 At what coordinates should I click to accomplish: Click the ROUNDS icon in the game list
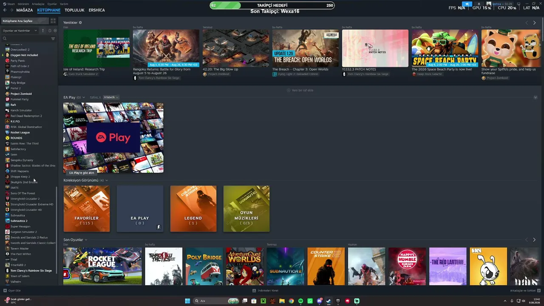click(7, 138)
